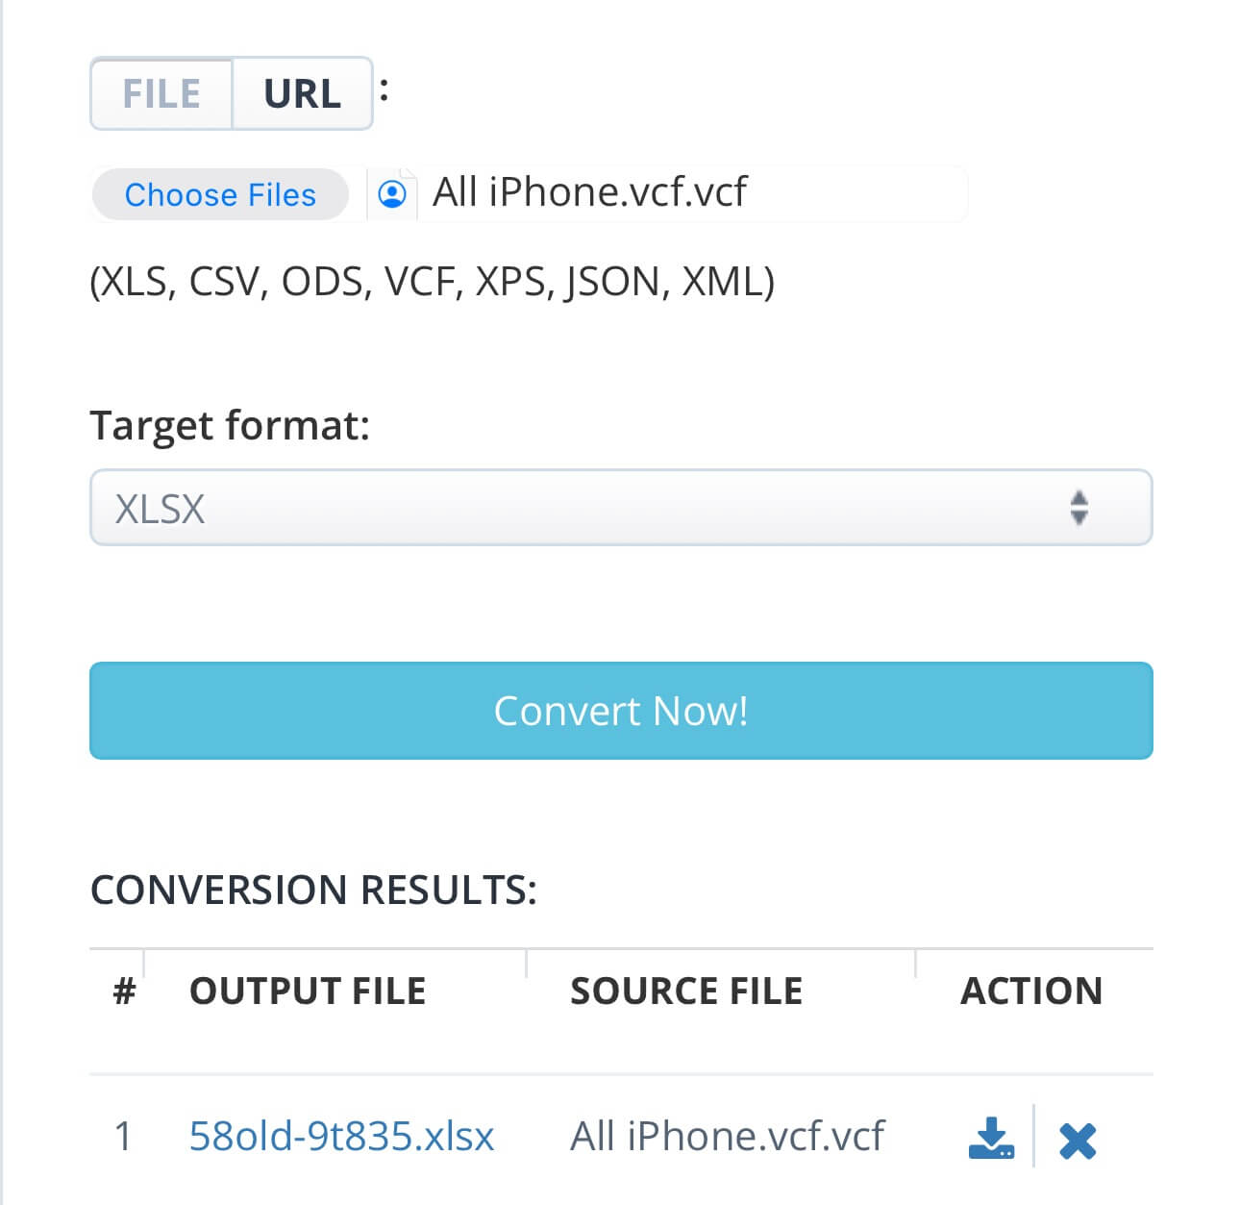Open the Target format XLSX dropdown

click(620, 508)
